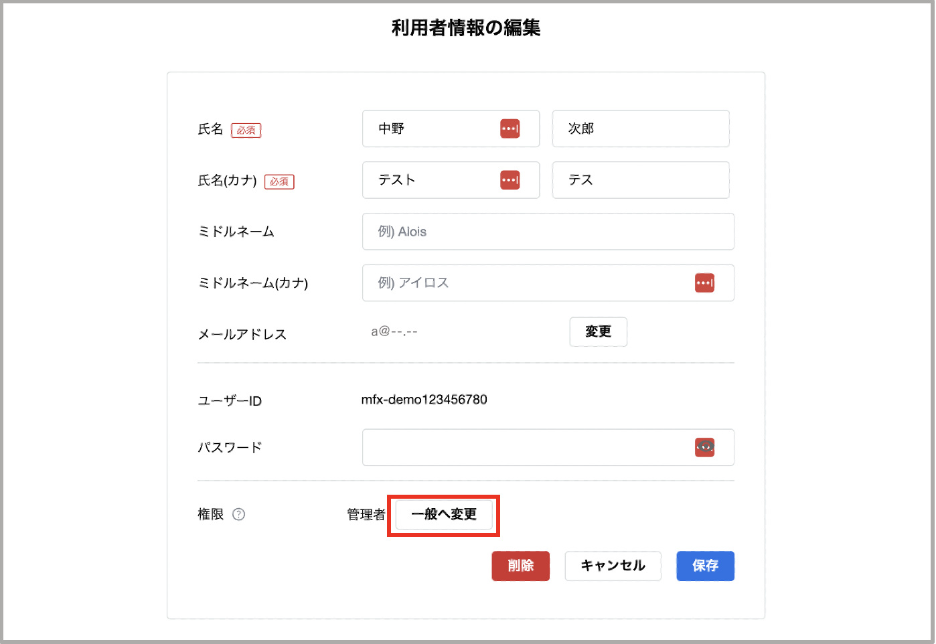Click the 必須 badge next to 氏名
This screenshot has width=936, height=644.
click(x=246, y=130)
